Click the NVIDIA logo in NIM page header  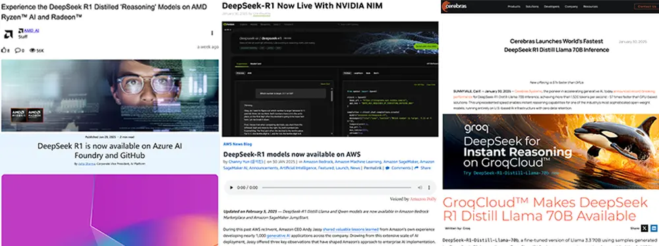click(x=229, y=25)
